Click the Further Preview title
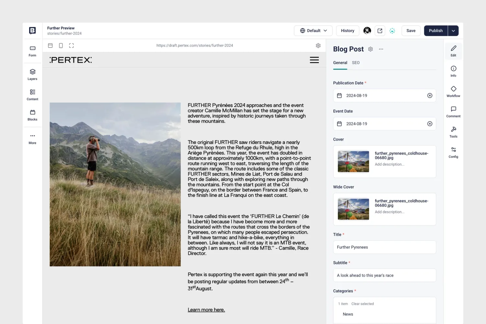The width and height of the screenshot is (486, 324). pyautogui.click(x=61, y=28)
